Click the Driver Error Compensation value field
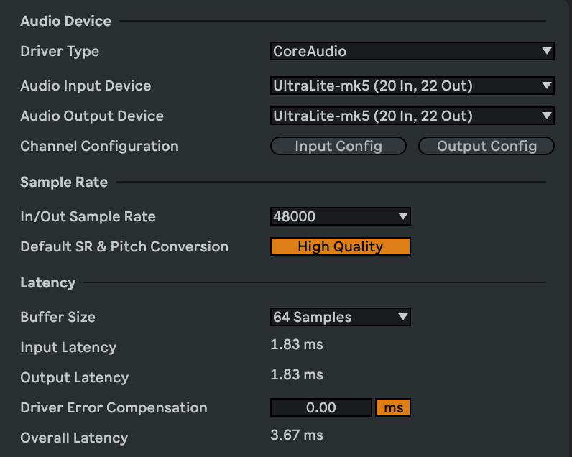 coord(321,407)
